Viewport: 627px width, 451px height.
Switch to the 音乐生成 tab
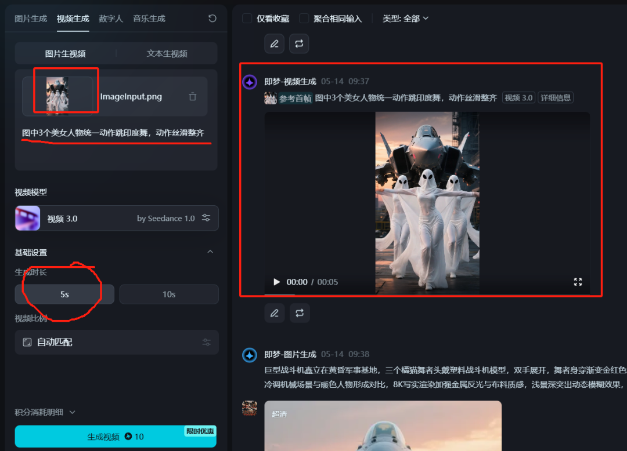[149, 18]
